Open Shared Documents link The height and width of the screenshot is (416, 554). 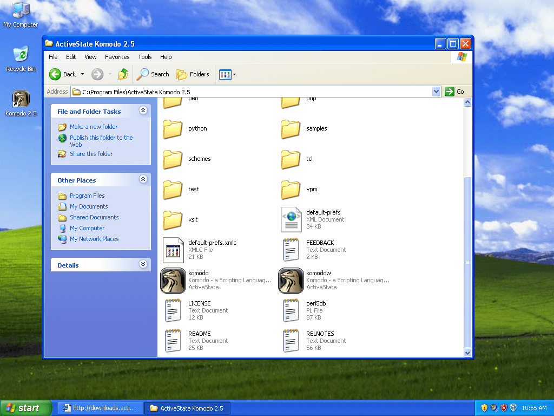click(x=94, y=217)
